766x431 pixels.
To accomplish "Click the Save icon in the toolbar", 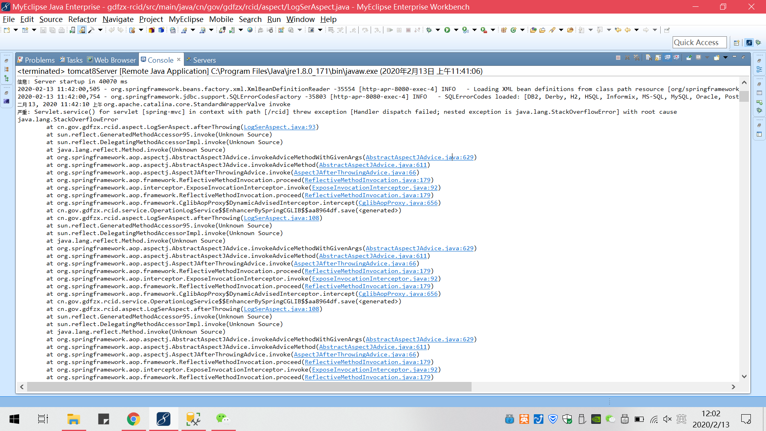I will (43, 30).
